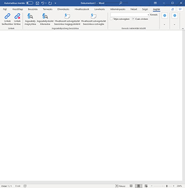The height and width of the screenshot is (188, 185).
Task: Insert referenced text into document icon
Action: (x=93, y=16)
